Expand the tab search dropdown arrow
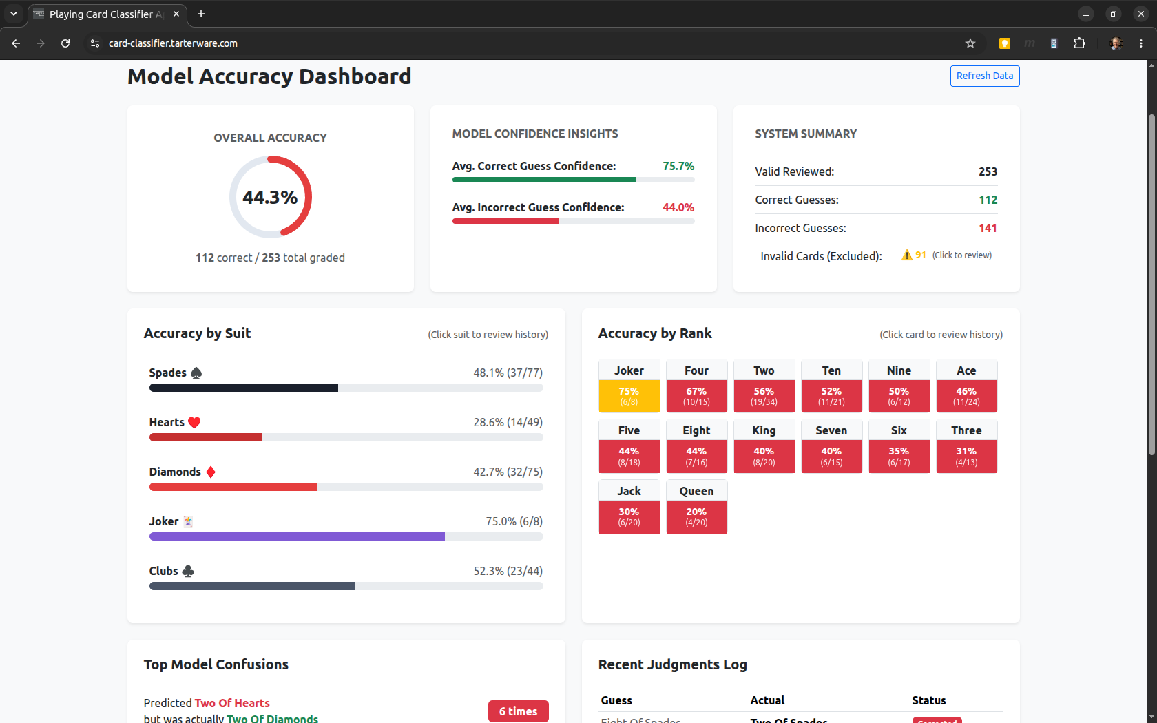The image size is (1157, 723). click(13, 14)
